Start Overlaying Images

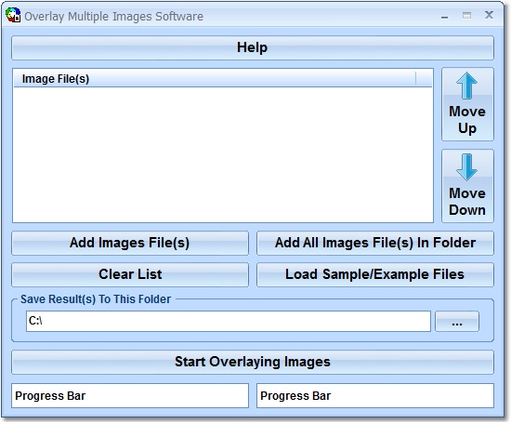(x=253, y=362)
